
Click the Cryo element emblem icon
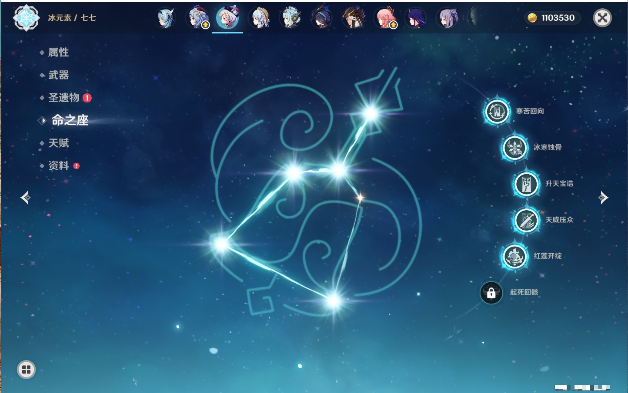[27, 18]
